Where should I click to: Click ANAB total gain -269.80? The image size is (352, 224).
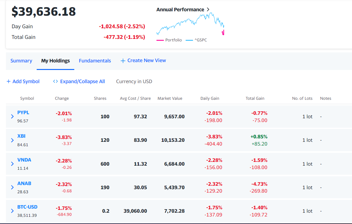258,191
